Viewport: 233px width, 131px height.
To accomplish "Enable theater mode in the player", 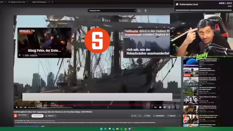I will 173,107.
